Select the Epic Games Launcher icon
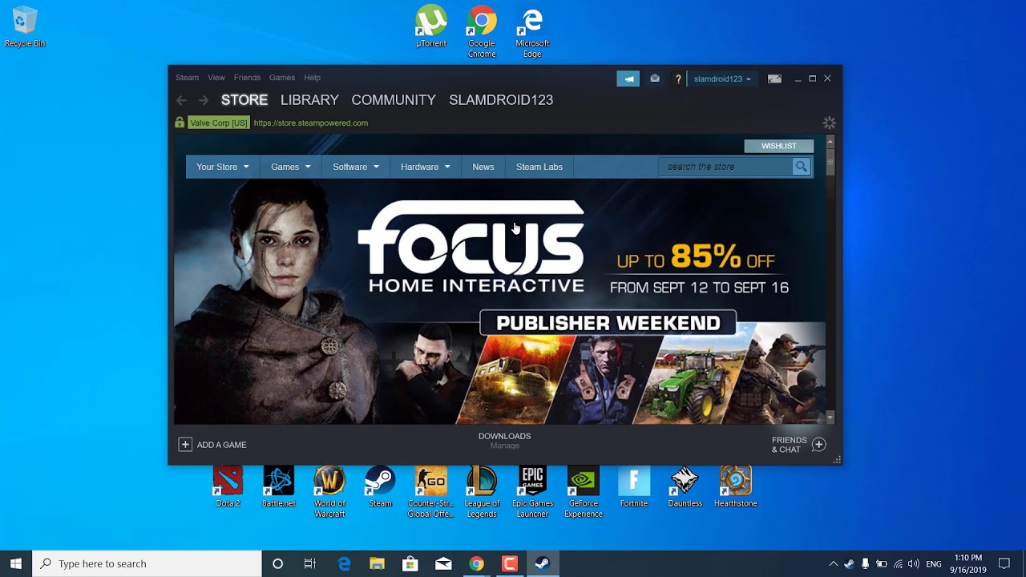 point(532,492)
